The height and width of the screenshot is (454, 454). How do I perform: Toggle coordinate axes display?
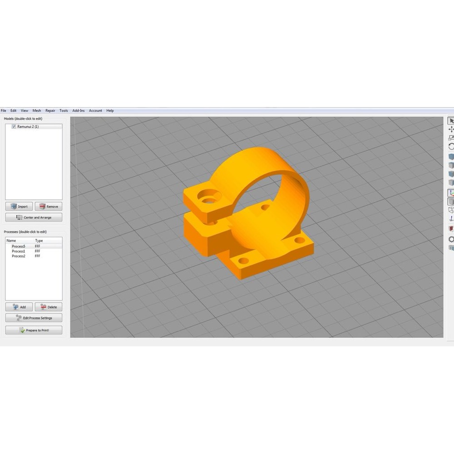451,193
